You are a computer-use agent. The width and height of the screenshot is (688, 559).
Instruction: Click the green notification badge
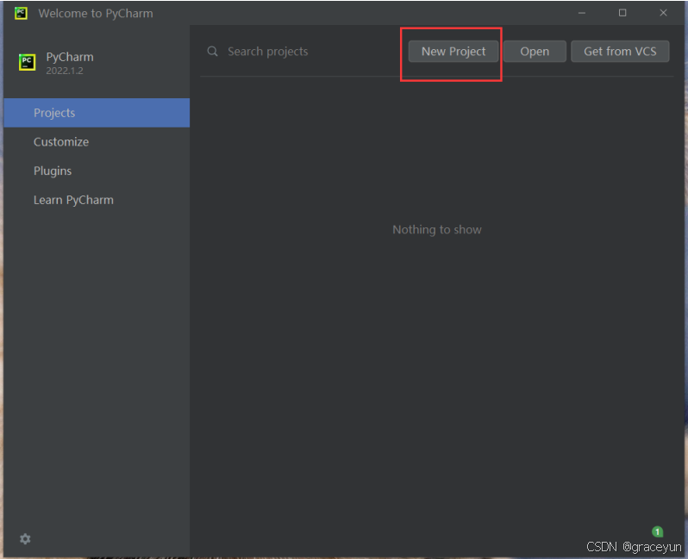tap(657, 531)
